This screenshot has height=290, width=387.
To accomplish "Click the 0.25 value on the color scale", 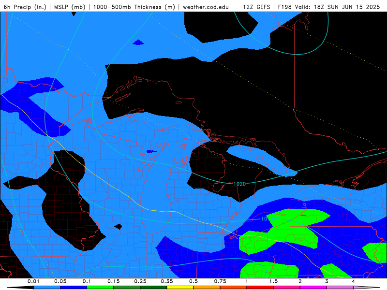I will [x=140, y=281].
